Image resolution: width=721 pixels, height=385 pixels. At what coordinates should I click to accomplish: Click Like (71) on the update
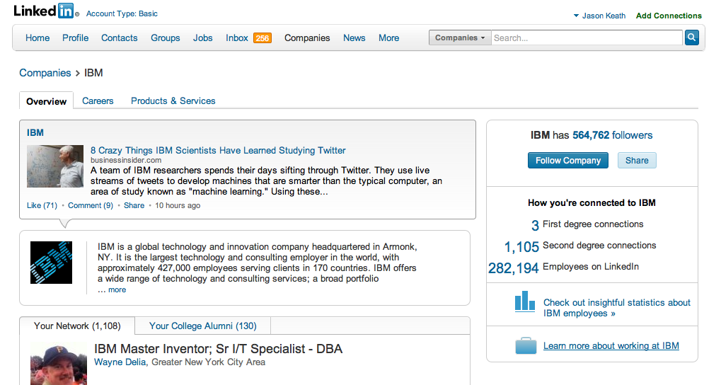42,205
